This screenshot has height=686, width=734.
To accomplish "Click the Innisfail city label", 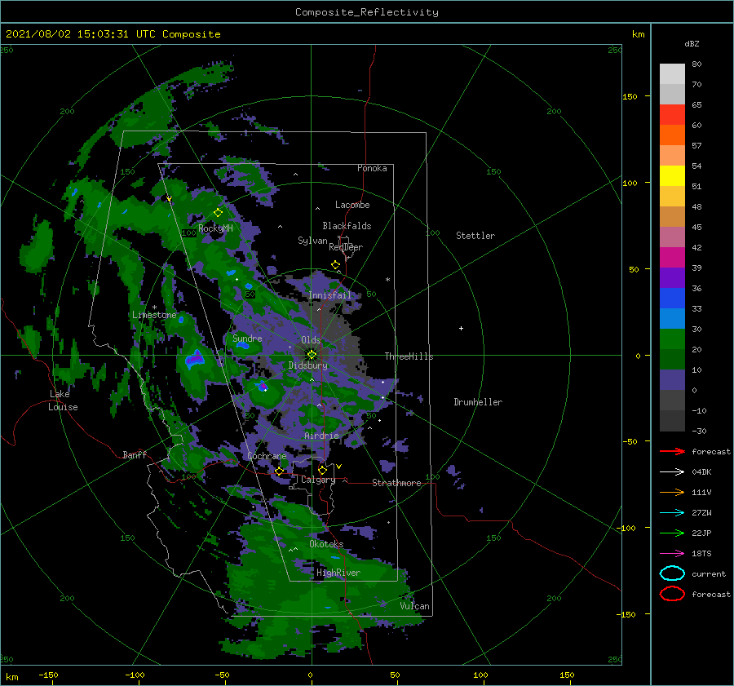I will coord(330,295).
